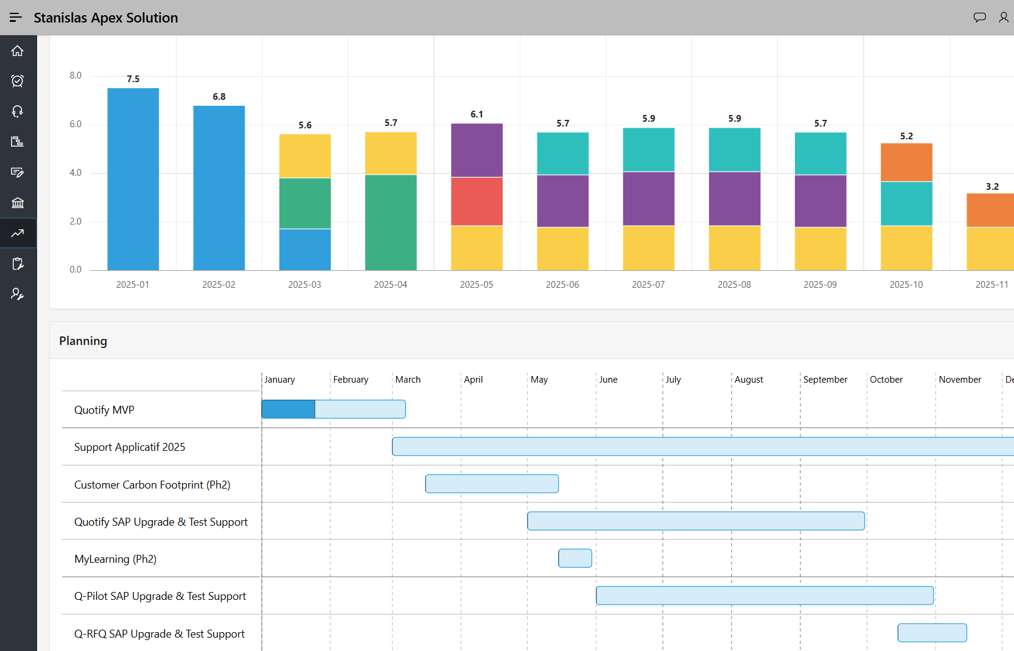Screen dimensions: 1014x651
Task: Click Quotify SAP Upgrade Gantt bar
Action: (x=696, y=521)
